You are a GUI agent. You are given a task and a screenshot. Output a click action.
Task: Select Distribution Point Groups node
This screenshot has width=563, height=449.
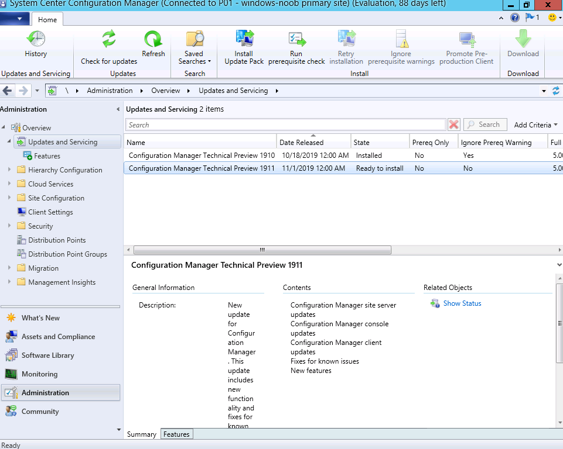[67, 254]
